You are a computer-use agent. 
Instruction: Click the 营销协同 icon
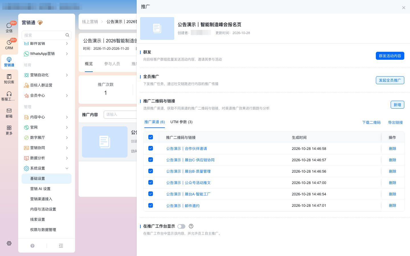(x=26, y=148)
